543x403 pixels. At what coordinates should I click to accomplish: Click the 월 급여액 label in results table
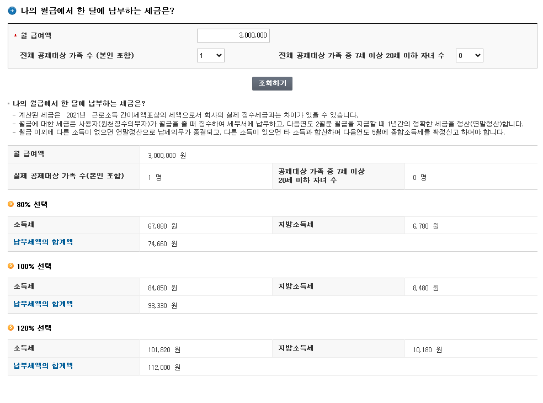point(29,153)
